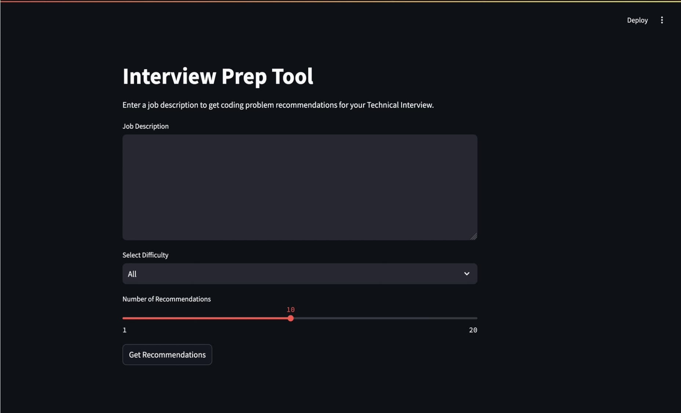
Task: Focus the Job Description text area
Action: click(300, 187)
